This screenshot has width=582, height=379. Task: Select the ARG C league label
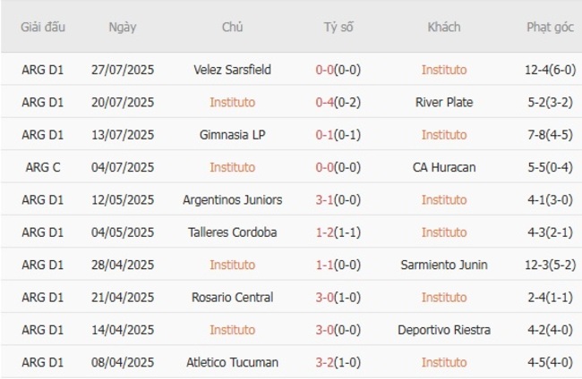click(x=43, y=167)
